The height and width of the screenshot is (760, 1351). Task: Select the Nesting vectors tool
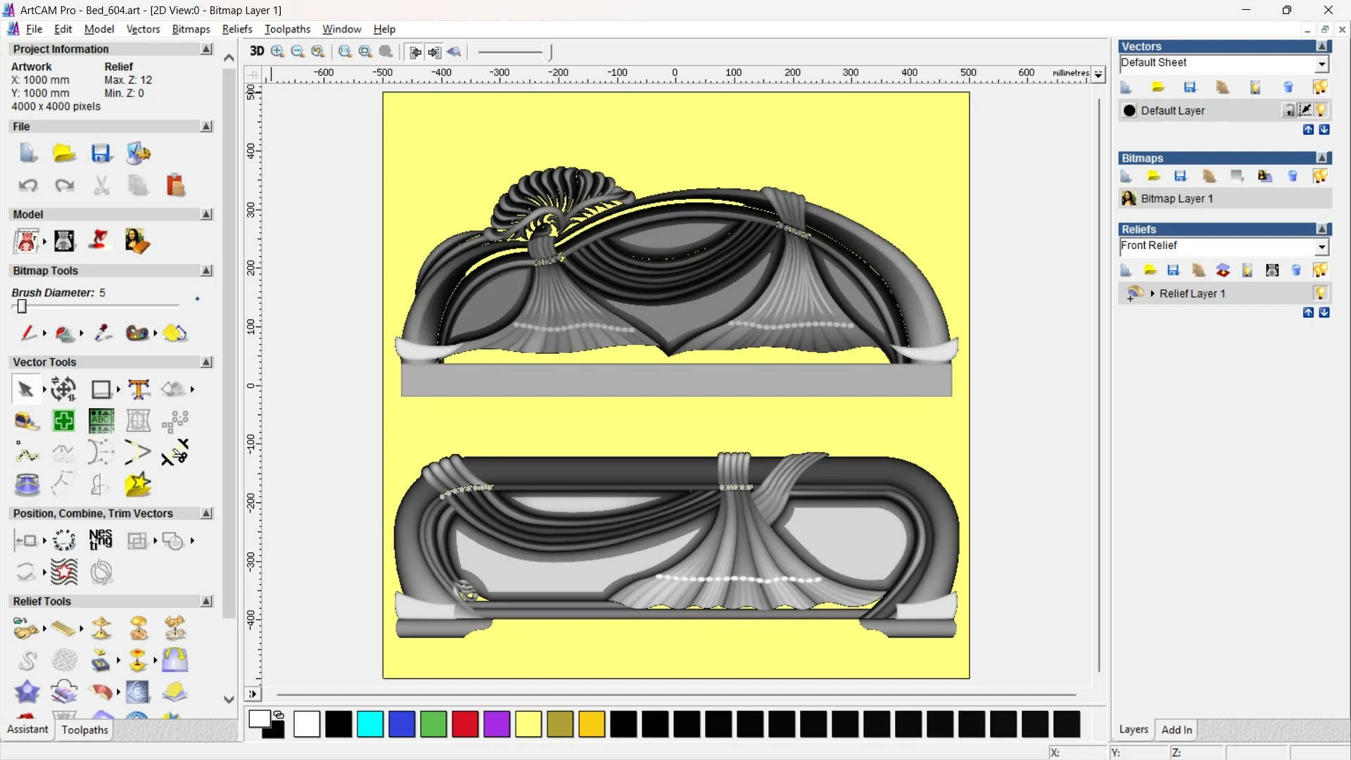click(101, 540)
